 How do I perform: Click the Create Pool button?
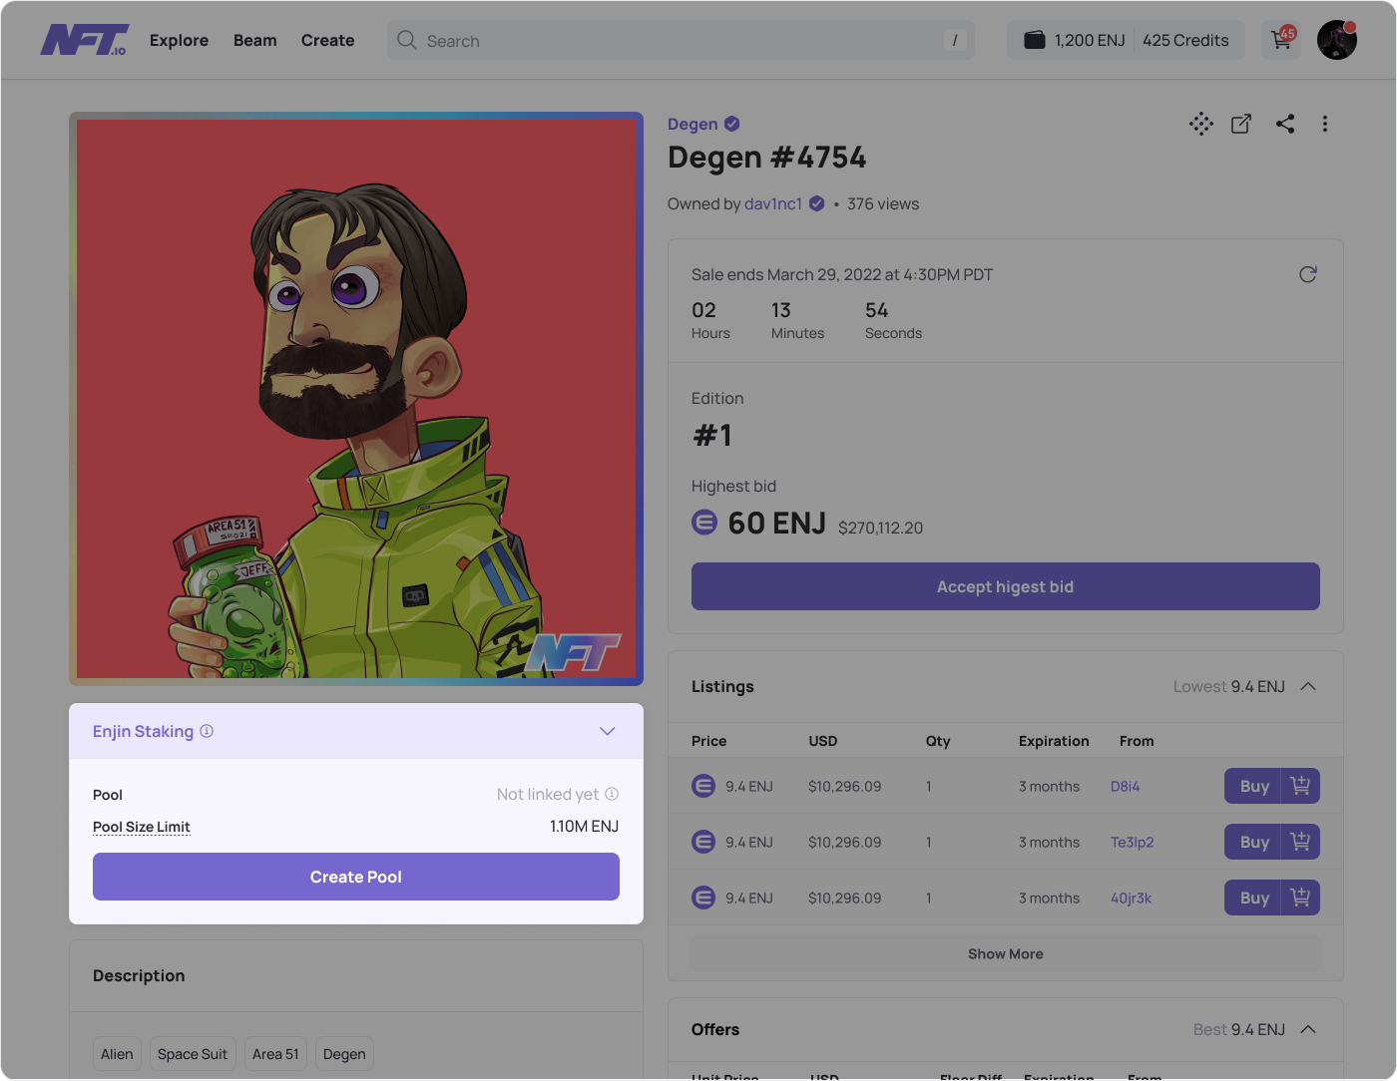click(356, 877)
